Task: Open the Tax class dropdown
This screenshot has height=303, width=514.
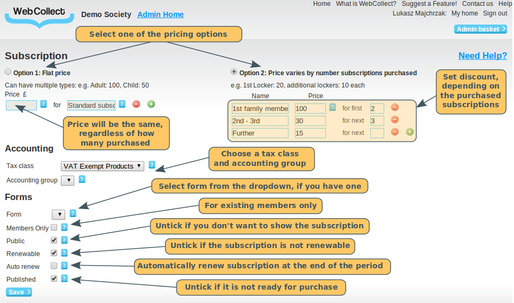Action: 103,166
